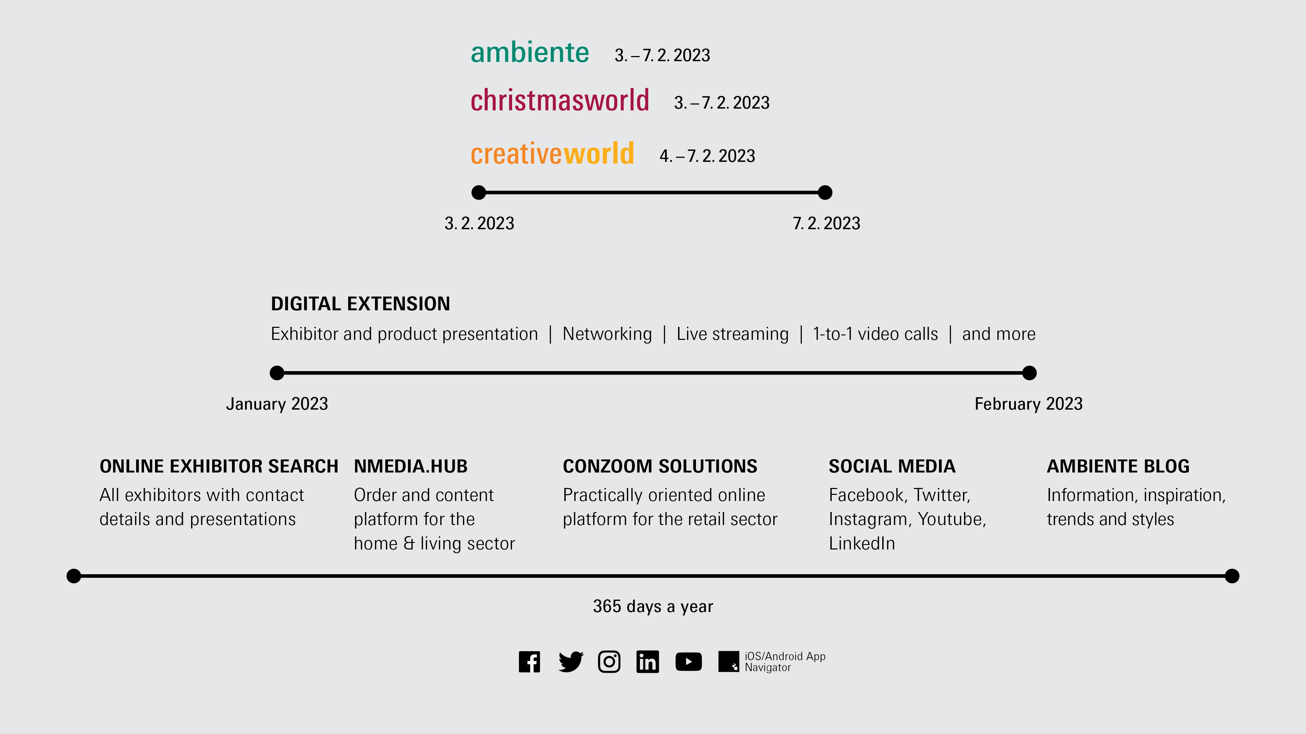Open the Online Exhibitor Search heading

pos(219,466)
